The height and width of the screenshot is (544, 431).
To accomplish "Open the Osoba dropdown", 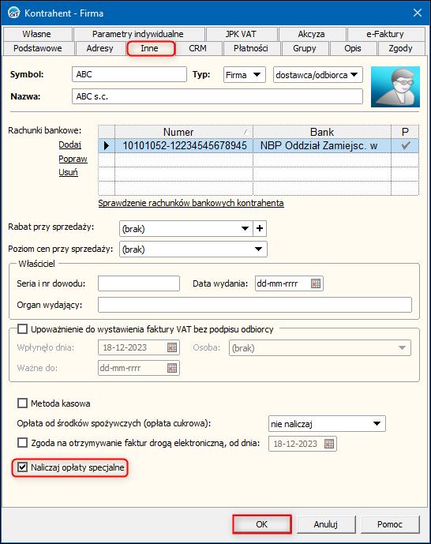I will 320,347.
